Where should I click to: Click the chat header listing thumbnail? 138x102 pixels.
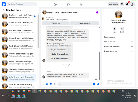click(44, 12)
